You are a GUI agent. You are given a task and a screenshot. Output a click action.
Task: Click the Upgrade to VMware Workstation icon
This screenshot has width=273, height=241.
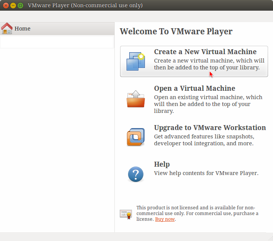coord(136,137)
